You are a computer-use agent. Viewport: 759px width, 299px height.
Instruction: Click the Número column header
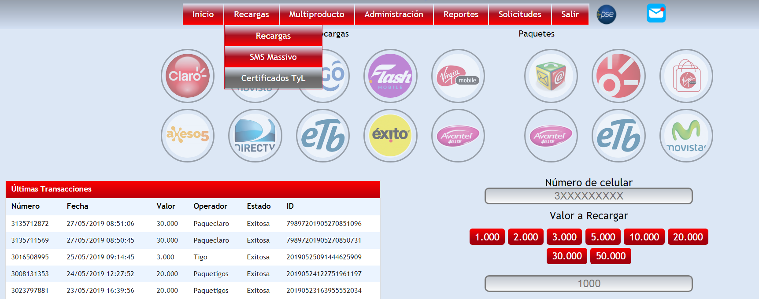26,206
